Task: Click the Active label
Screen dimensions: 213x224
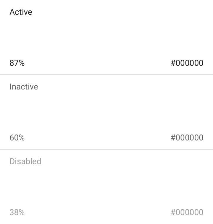Action: click(x=21, y=12)
